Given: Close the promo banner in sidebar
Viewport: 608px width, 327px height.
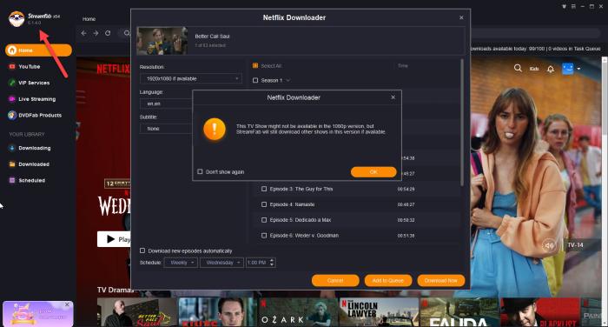Looking at the screenshot, I should pos(67,304).
